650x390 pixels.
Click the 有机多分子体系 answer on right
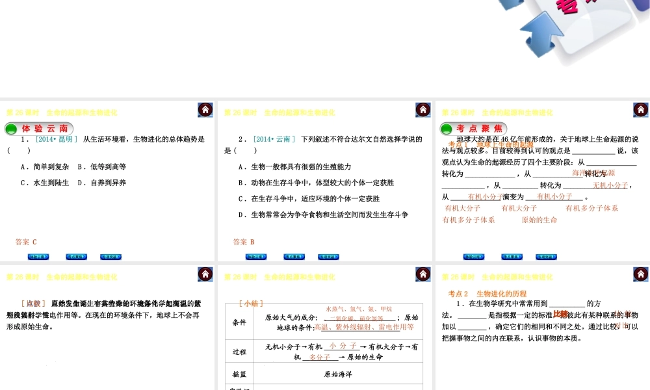pyautogui.click(x=591, y=209)
